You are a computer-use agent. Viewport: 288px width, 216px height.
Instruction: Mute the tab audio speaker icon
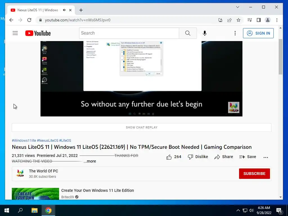(64, 10)
